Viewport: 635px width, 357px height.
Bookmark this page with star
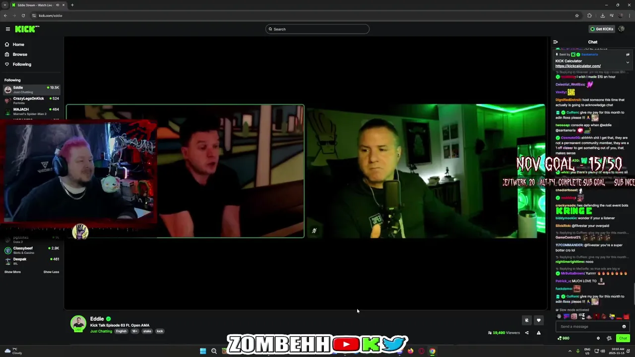click(577, 15)
